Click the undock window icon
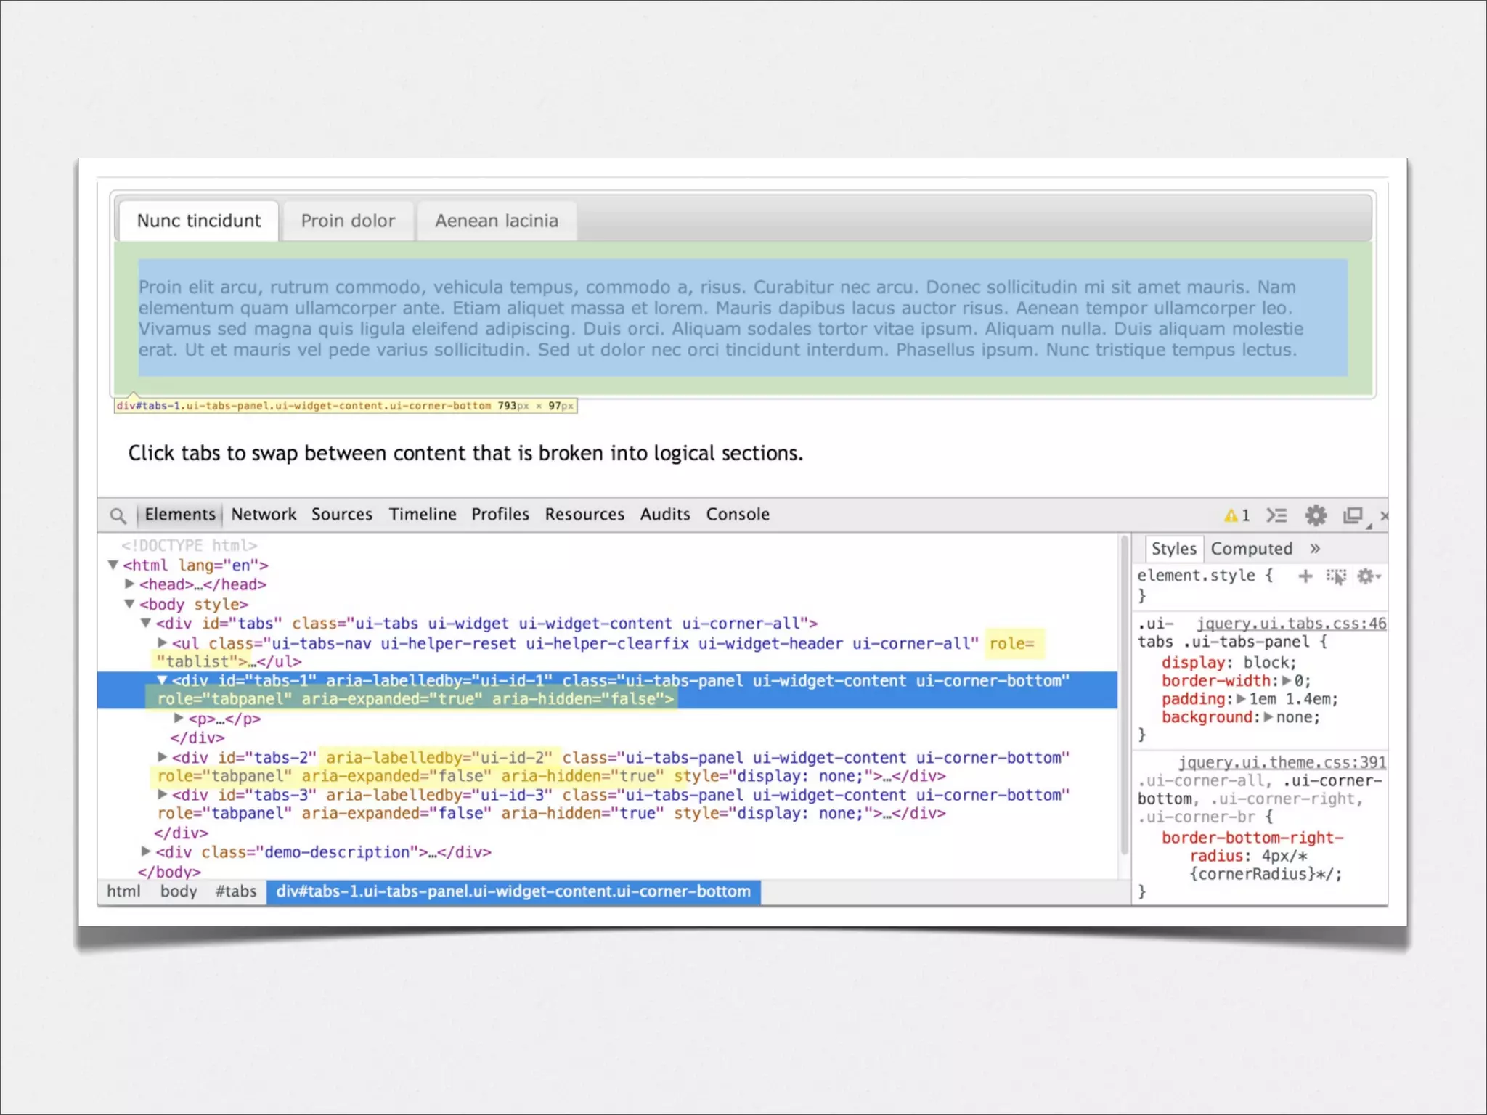1487x1115 pixels. (x=1353, y=515)
